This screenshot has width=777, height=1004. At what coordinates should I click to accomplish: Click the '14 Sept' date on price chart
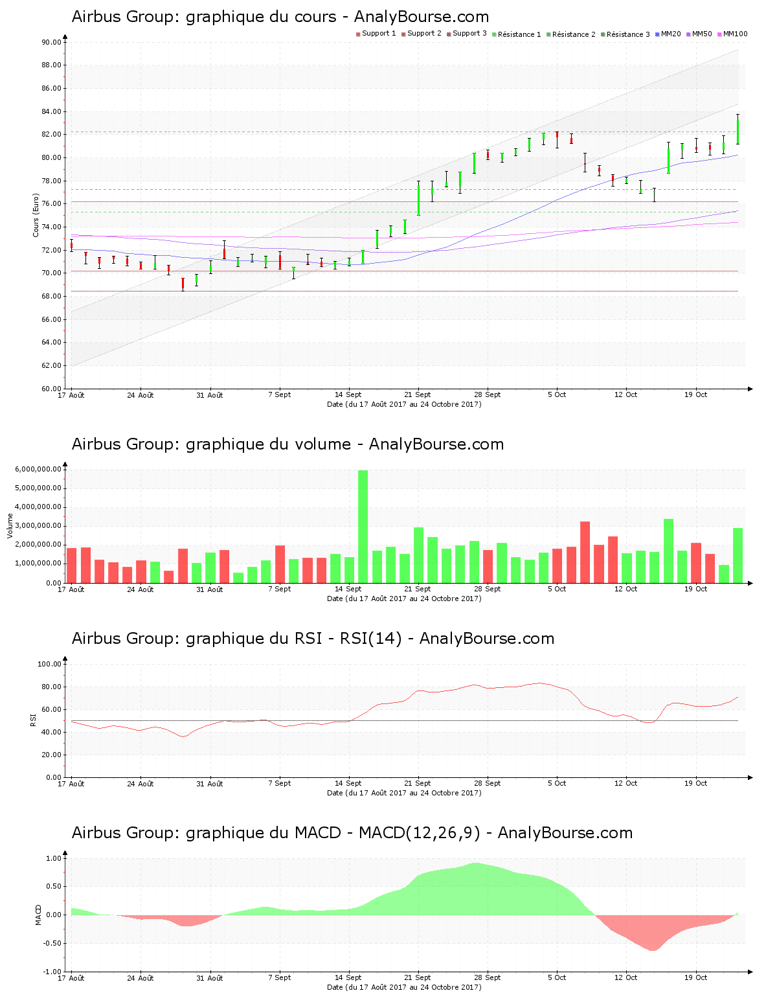[348, 394]
